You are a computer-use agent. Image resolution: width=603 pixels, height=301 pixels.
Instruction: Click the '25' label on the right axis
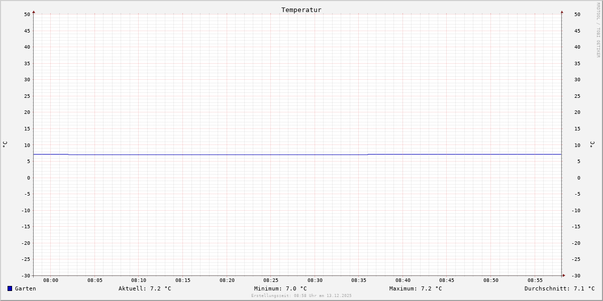pos(577,96)
